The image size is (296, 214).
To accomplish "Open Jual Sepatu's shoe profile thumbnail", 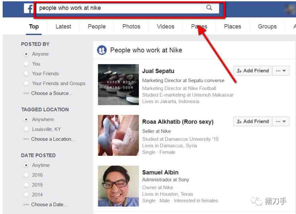I will 118,84.
